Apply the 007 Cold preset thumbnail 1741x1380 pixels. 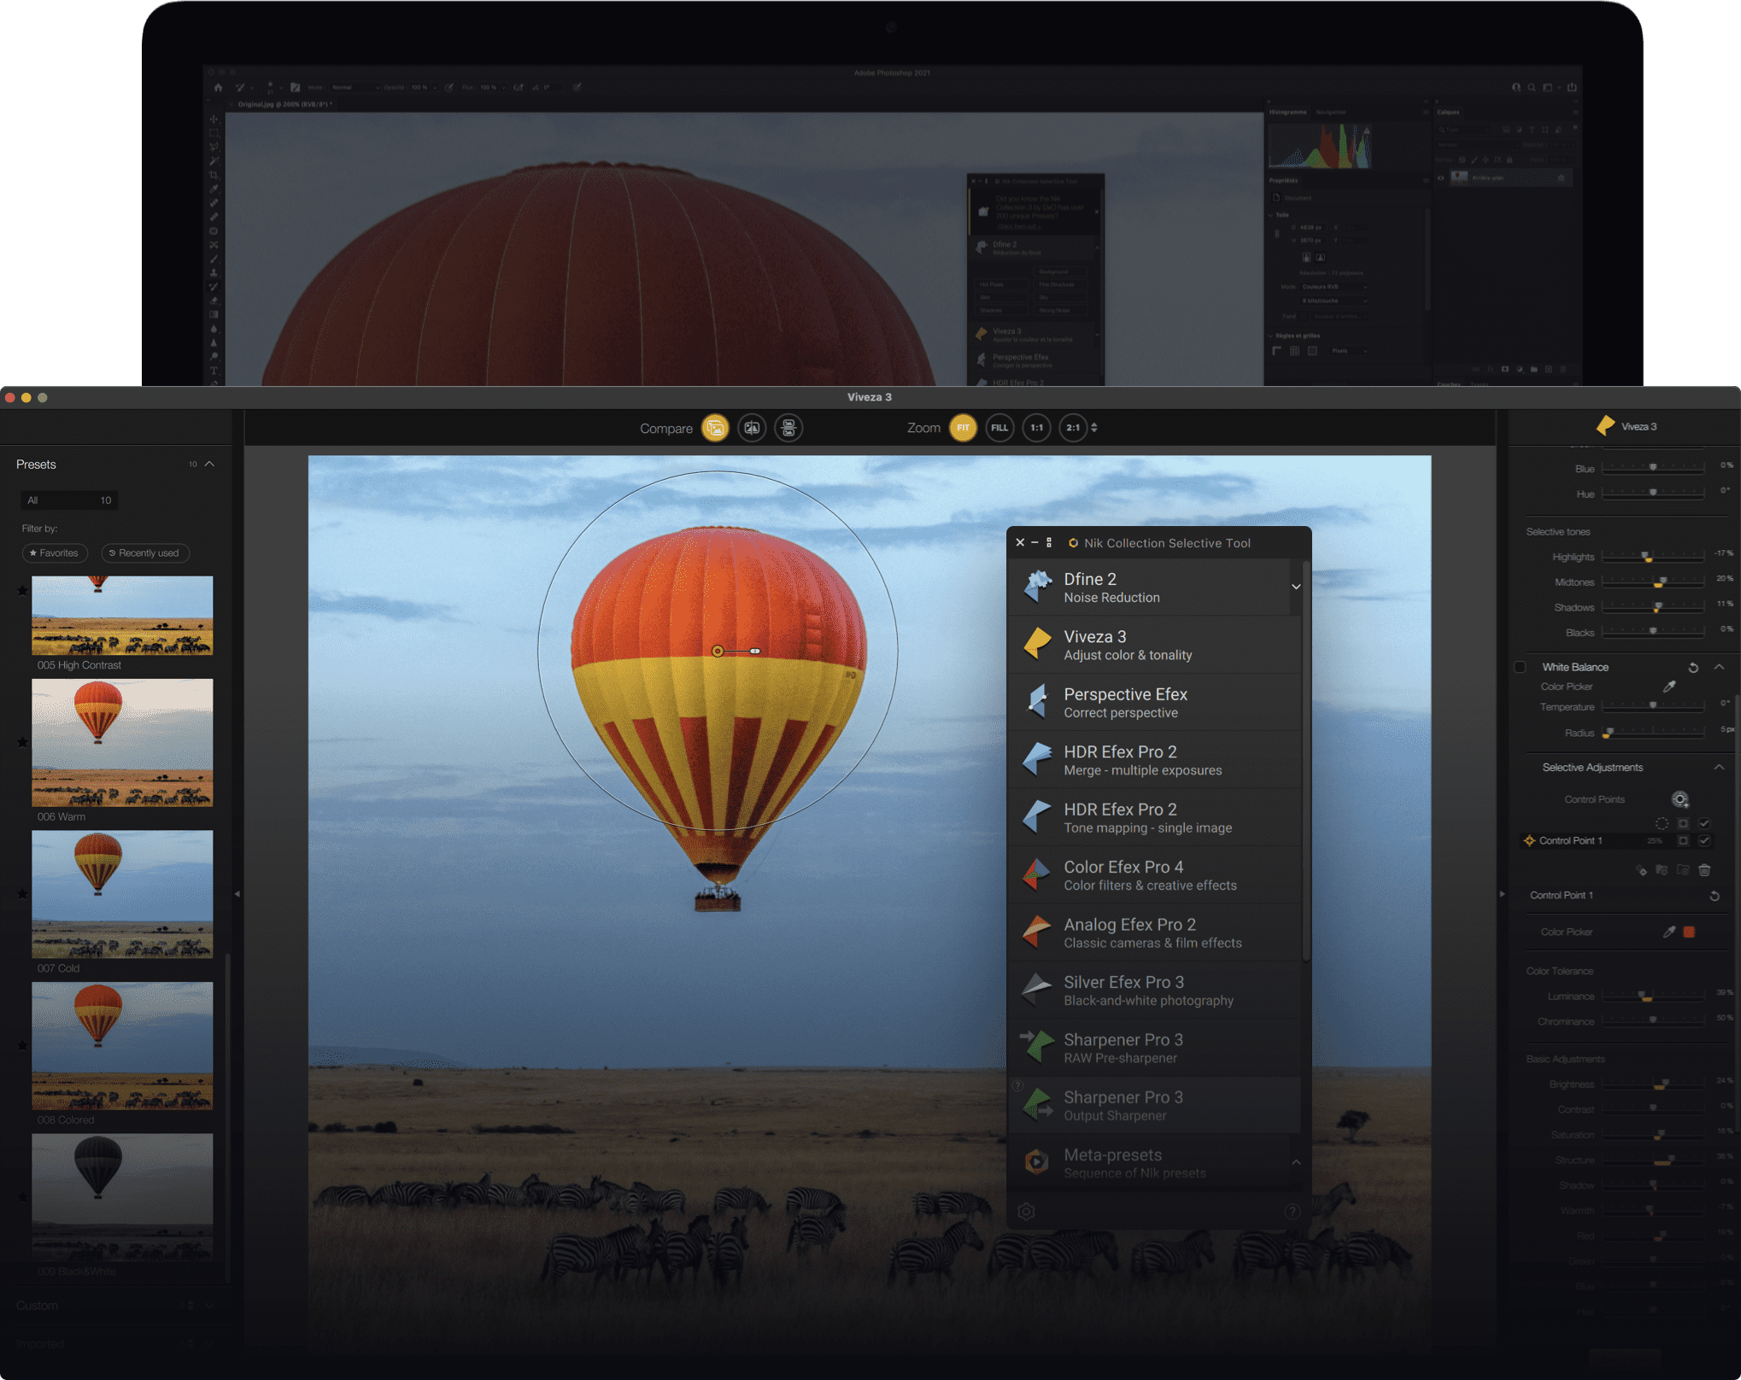(x=122, y=894)
